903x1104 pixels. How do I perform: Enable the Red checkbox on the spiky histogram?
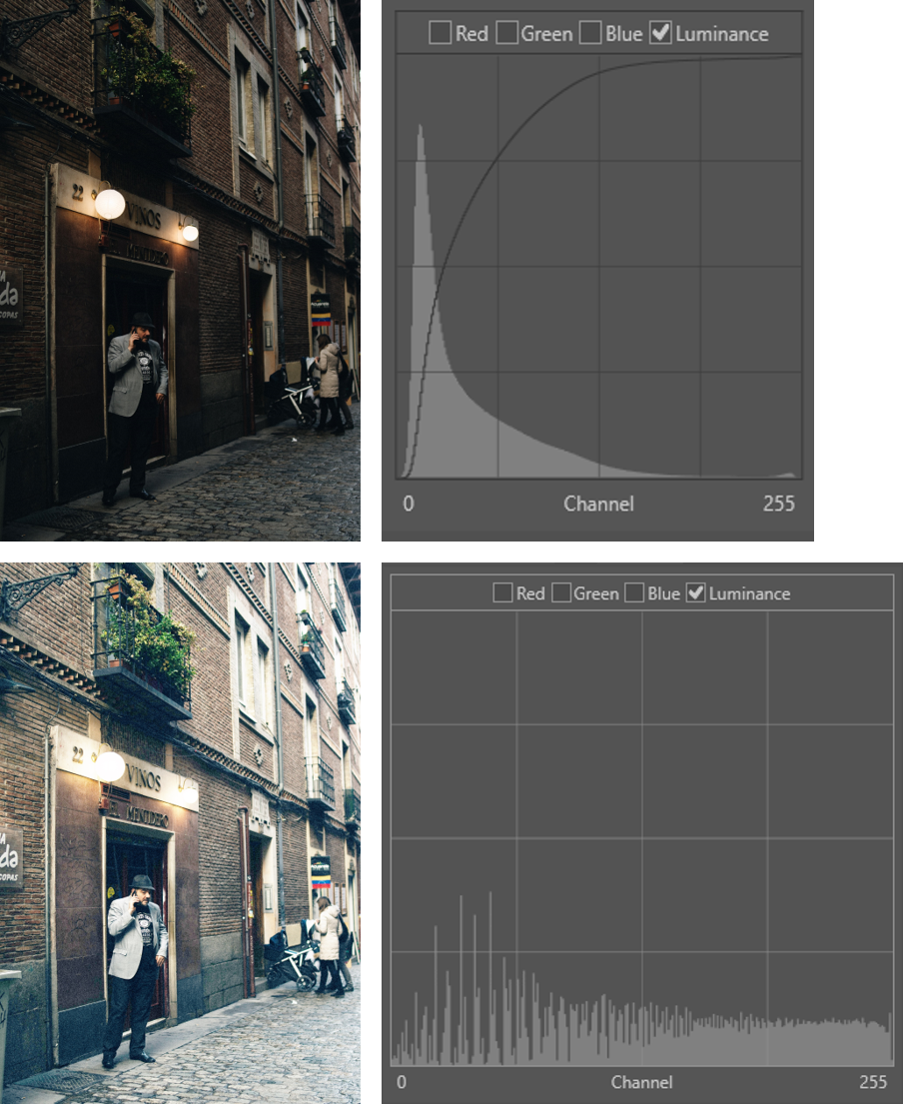(502, 593)
